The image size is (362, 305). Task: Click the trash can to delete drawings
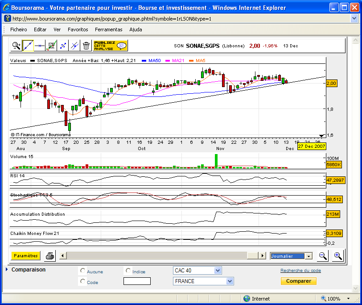point(86,46)
